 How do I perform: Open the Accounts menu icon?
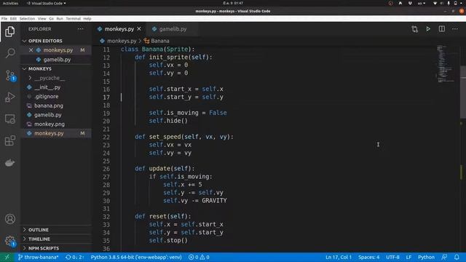pos(9,219)
